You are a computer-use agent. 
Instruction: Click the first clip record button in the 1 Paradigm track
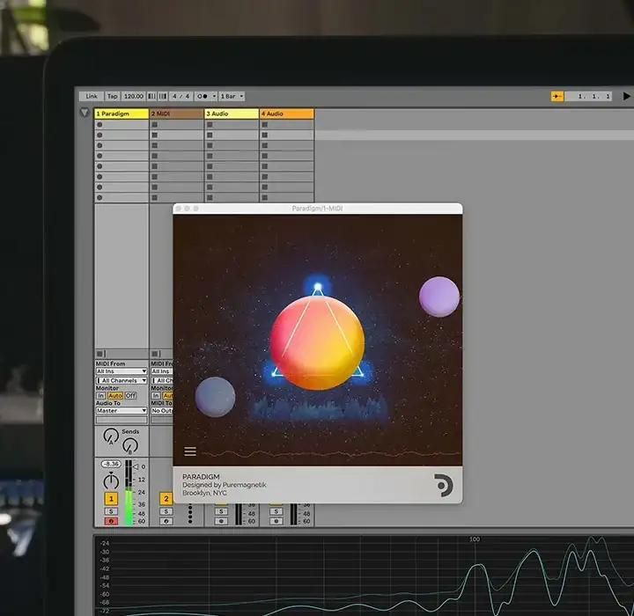100,124
